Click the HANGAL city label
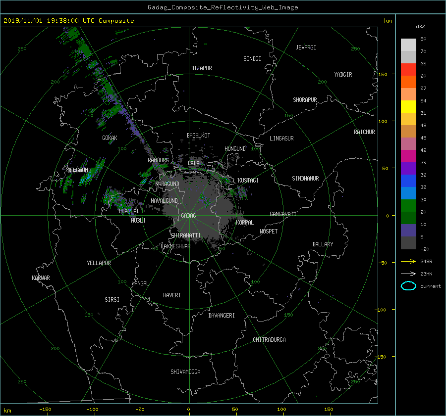 coord(140,283)
